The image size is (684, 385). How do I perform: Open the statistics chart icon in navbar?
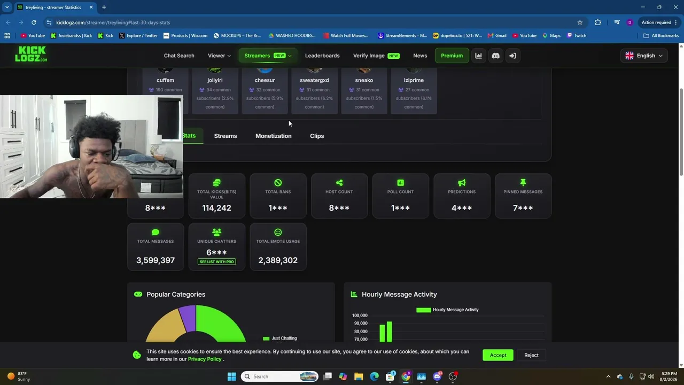point(479,56)
